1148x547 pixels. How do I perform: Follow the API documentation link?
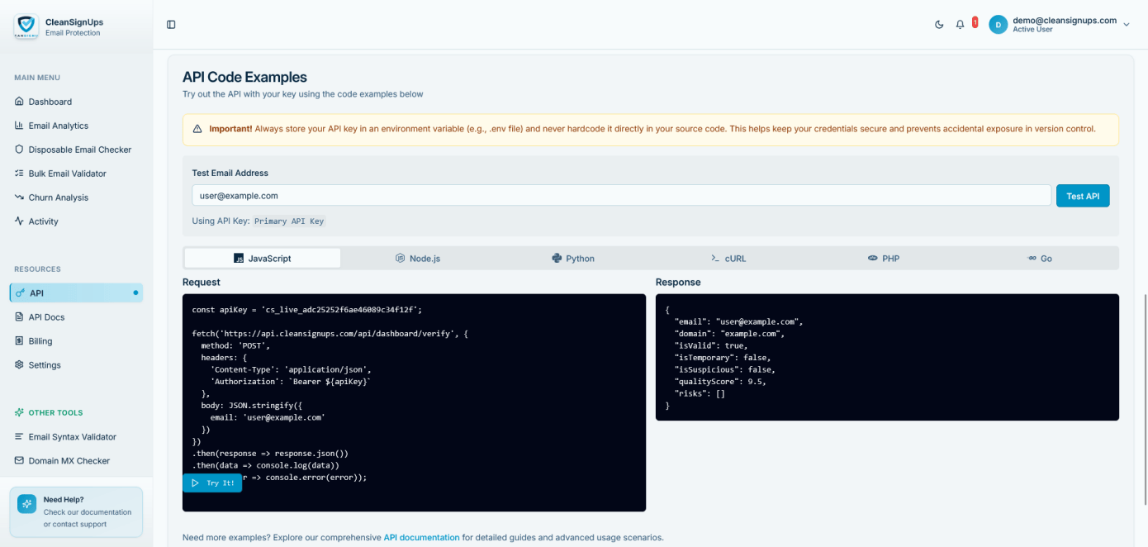(x=421, y=537)
